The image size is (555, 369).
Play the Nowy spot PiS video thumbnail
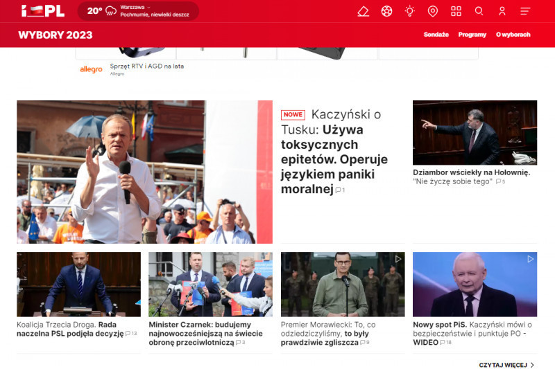click(x=475, y=284)
